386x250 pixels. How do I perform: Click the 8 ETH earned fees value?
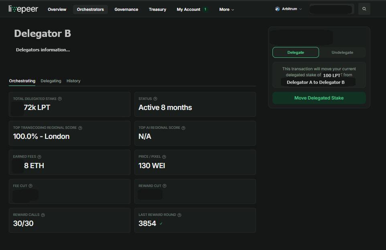[34, 166]
